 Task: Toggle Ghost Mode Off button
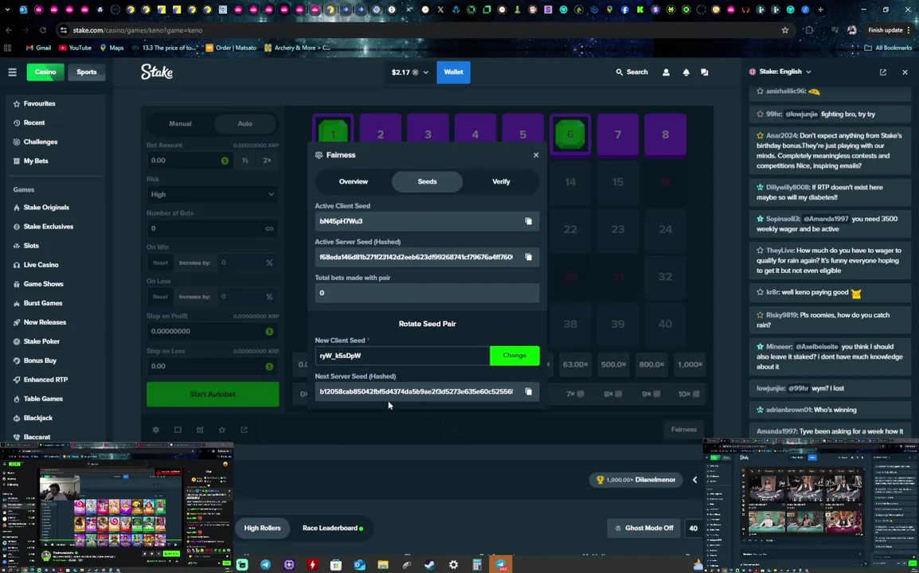(644, 528)
